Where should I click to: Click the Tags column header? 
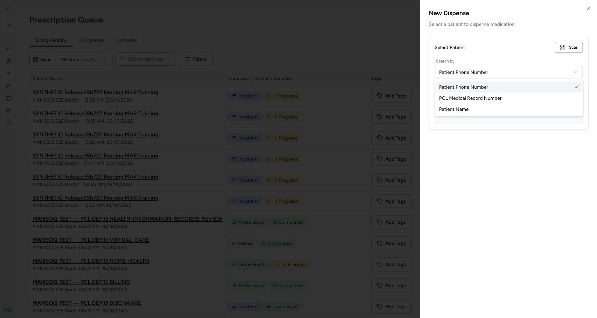click(x=376, y=78)
